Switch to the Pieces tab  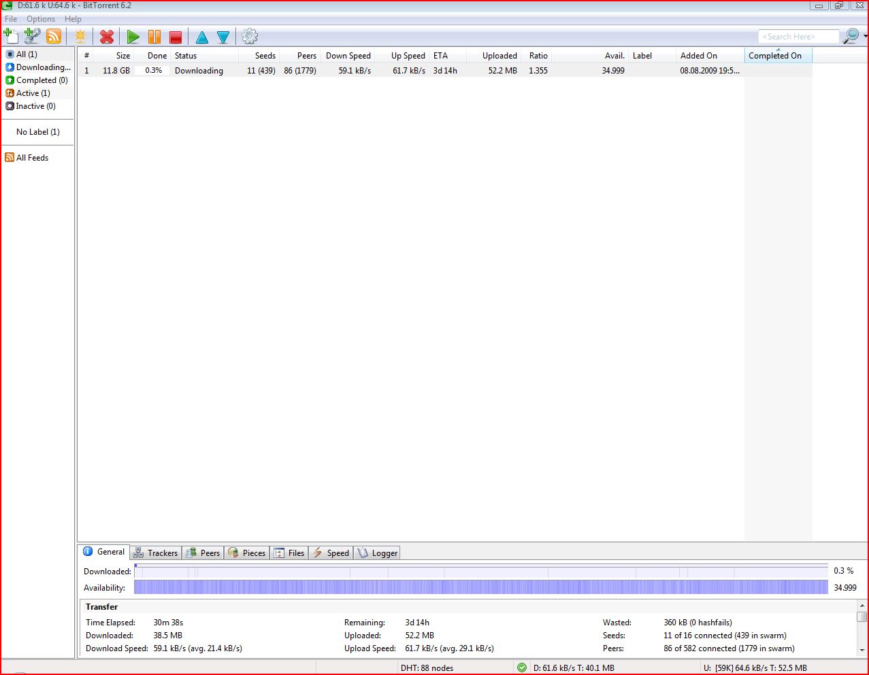[247, 553]
